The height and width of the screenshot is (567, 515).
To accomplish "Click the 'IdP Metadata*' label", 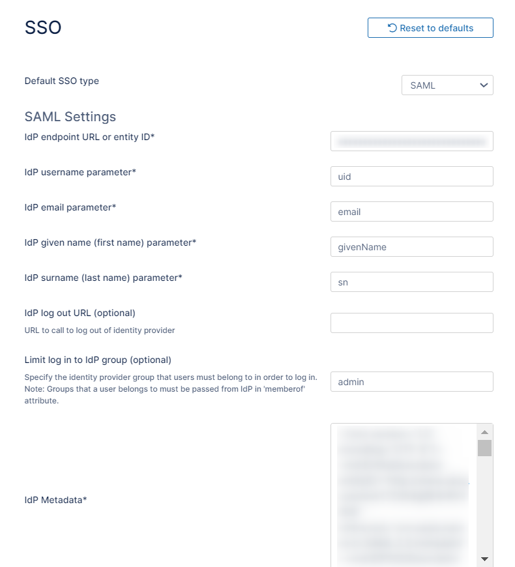I will coord(56,500).
